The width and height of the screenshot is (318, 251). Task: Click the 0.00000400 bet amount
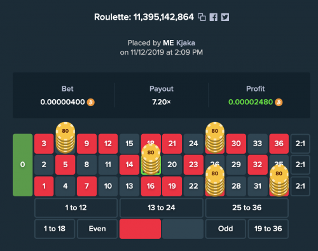(x=62, y=102)
